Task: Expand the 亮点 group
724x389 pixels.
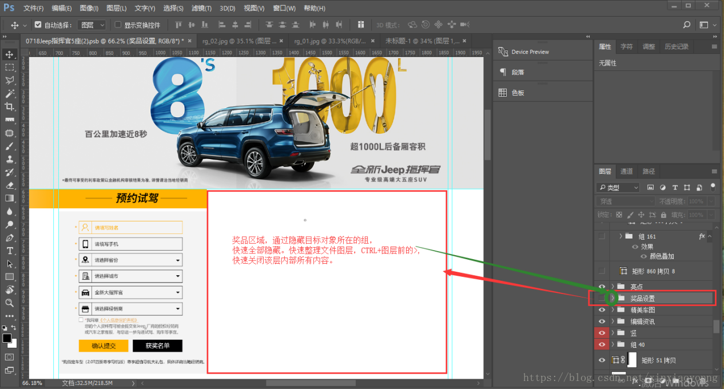Action: (x=613, y=287)
